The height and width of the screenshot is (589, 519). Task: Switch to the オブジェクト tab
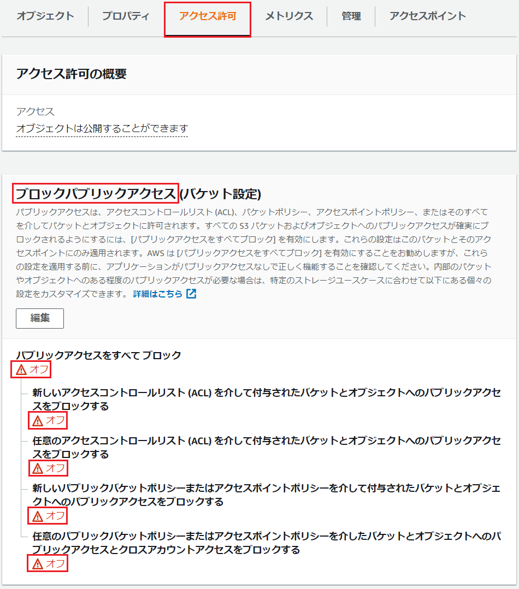[x=44, y=16]
